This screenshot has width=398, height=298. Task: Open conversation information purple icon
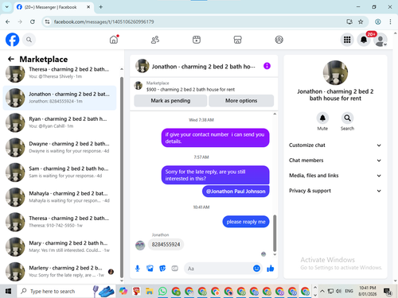click(267, 66)
